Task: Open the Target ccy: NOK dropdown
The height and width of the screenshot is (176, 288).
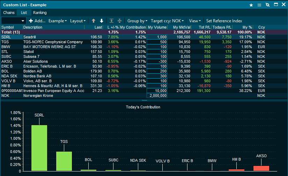Action: point(167,21)
